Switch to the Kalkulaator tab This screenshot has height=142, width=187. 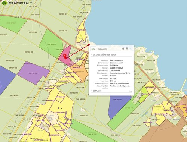click(x=102, y=49)
